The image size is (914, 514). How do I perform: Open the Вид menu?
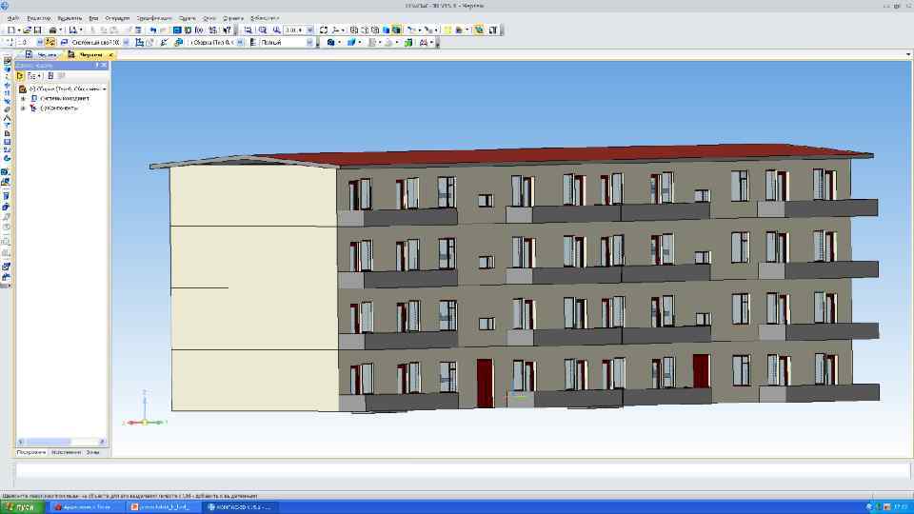(93, 18)
